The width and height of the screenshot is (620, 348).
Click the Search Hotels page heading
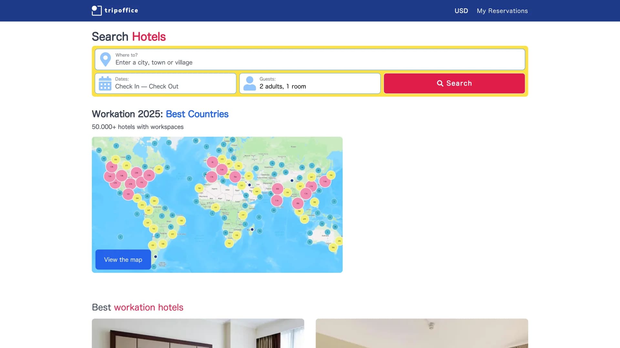click(x=129, y=37)
